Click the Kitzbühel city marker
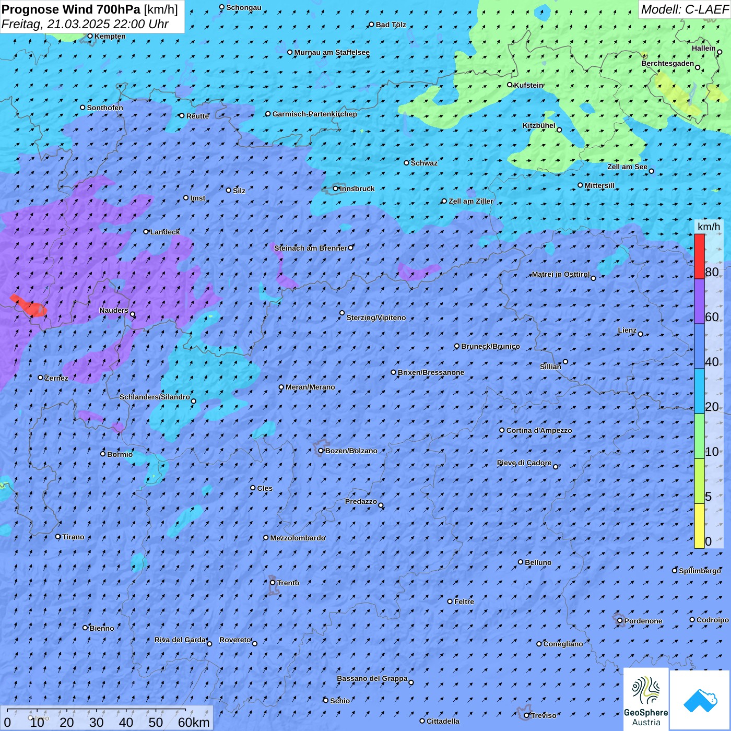731x731 pixels. click(x=559, y=130)
